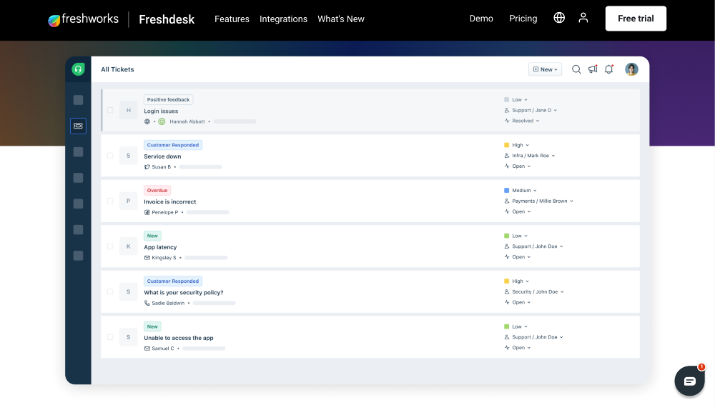The width and height of the screenshot is (715, 405).
Task: Click the Facebook icon beside Penelope P
Action: pos(147,212)
